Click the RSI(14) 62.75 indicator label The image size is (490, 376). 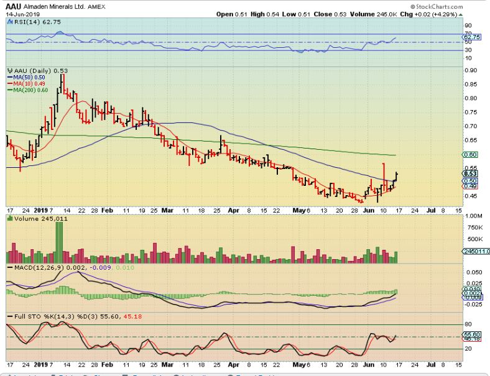click(37, 22)
